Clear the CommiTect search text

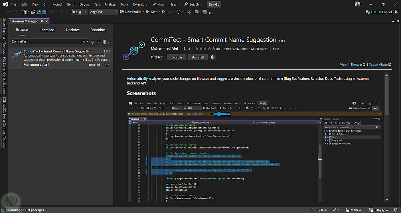(84, 42)
